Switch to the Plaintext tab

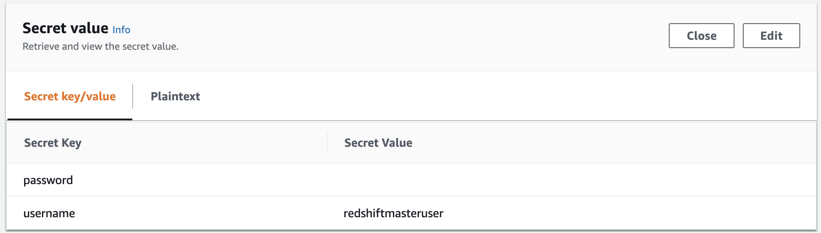[175, 96]
